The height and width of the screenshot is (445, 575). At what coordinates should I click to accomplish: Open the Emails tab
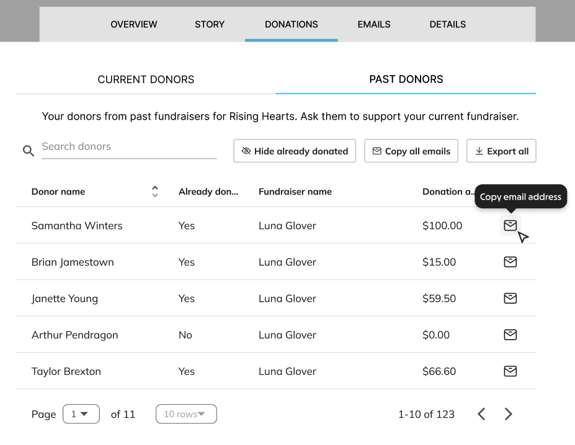(373, 25)
